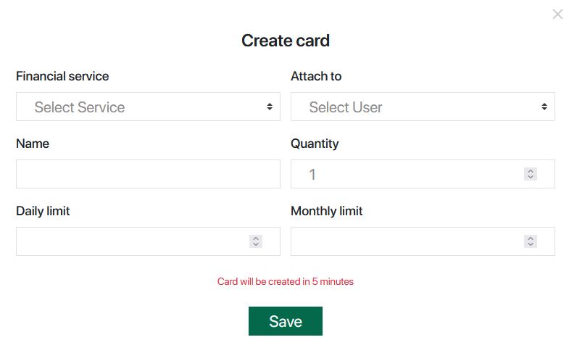The image size is (569, 353).
Task: Lower Monthly limit with down arrow
Action: (x=531, y=244)
